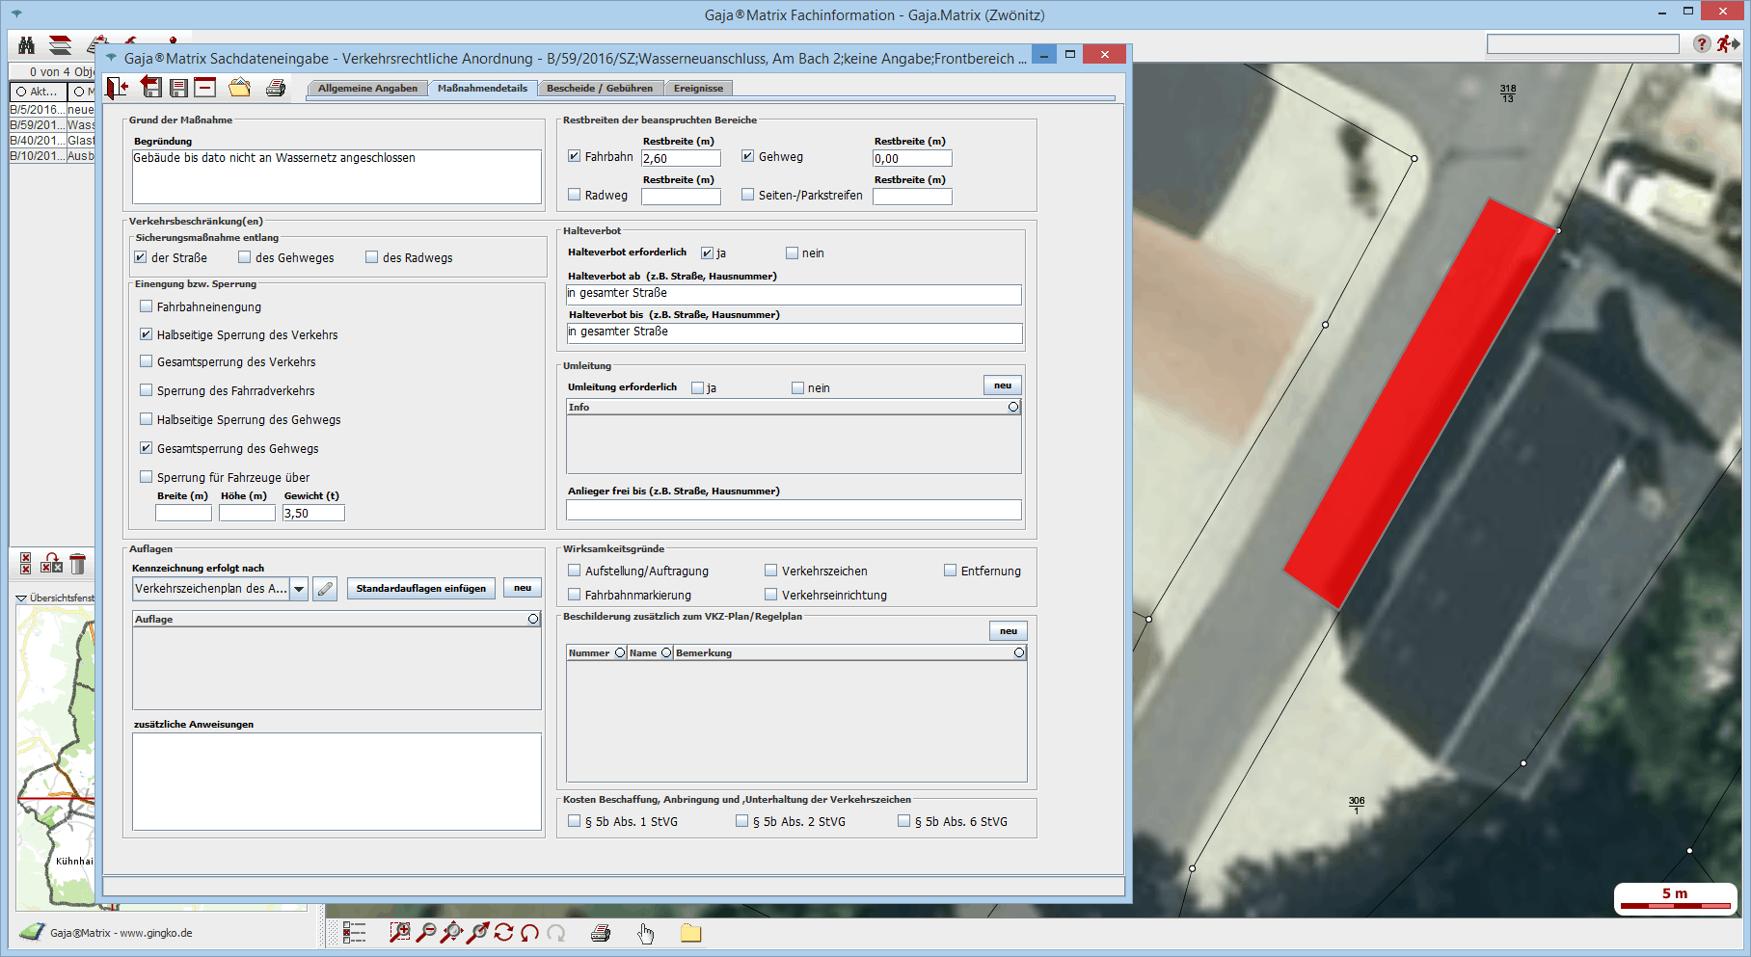Tick the Radweg Restbreite checkbox
Image resolution: width=1751 pixels, height=957 pixels.
pyautogui.click(x=575, y=195)
